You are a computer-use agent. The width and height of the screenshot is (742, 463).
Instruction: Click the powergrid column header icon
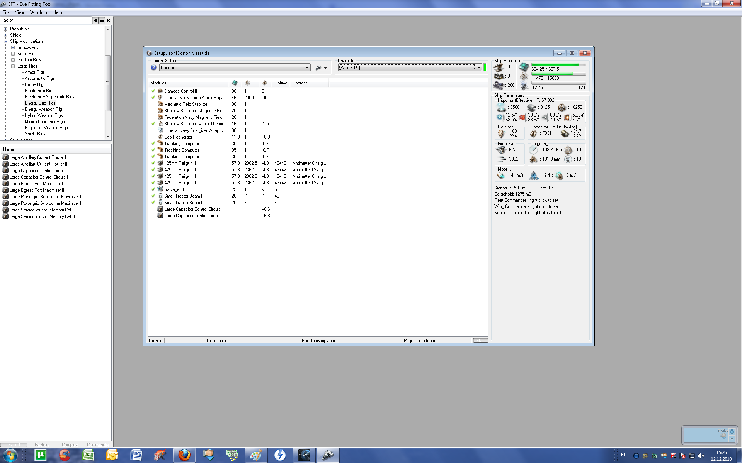[x=247, y=83]
